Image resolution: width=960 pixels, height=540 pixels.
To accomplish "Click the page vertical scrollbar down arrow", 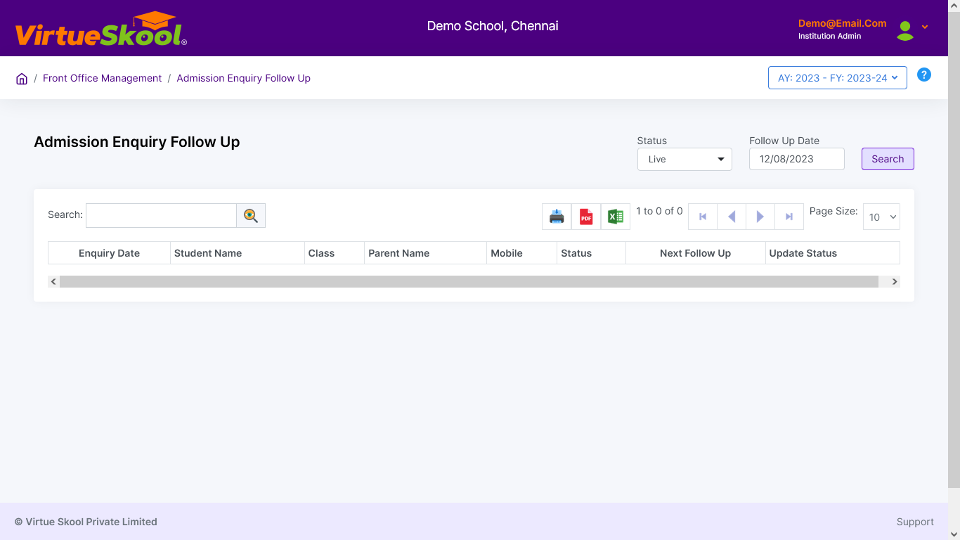I will (x=954, y=534).
